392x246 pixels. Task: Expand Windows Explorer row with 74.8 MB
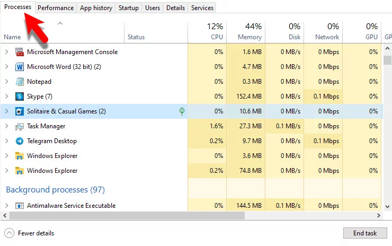(7, 170)
